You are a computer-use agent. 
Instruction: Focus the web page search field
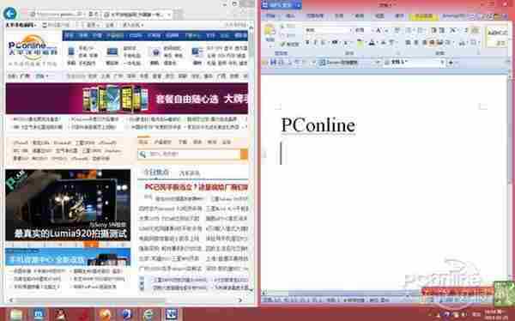190,154
